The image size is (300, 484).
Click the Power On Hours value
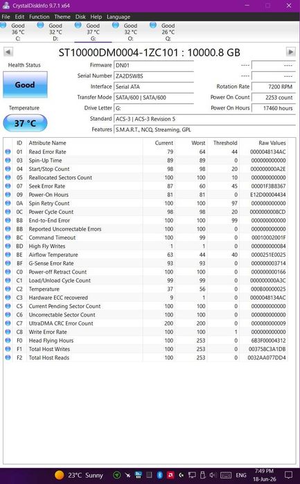pos(273,108)
